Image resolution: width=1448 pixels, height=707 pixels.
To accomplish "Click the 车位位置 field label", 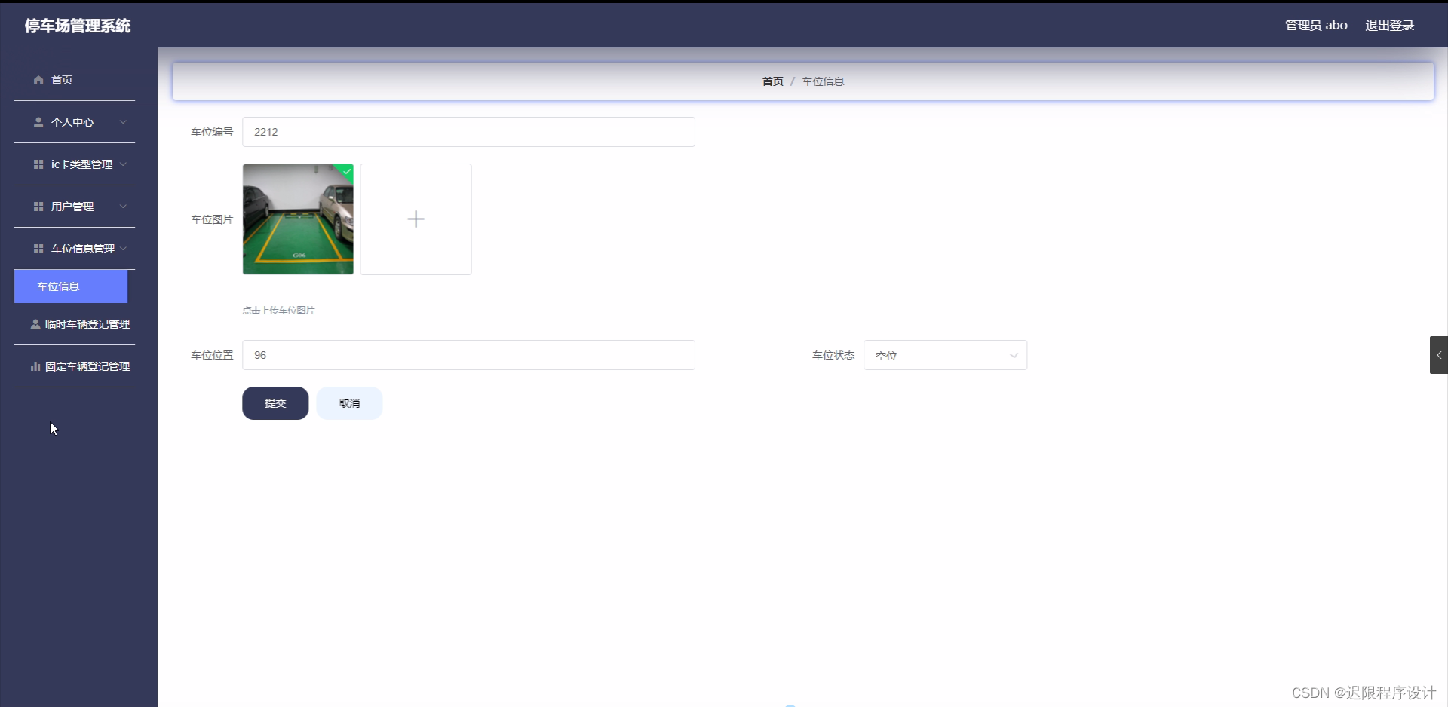I will coord(212,355).
